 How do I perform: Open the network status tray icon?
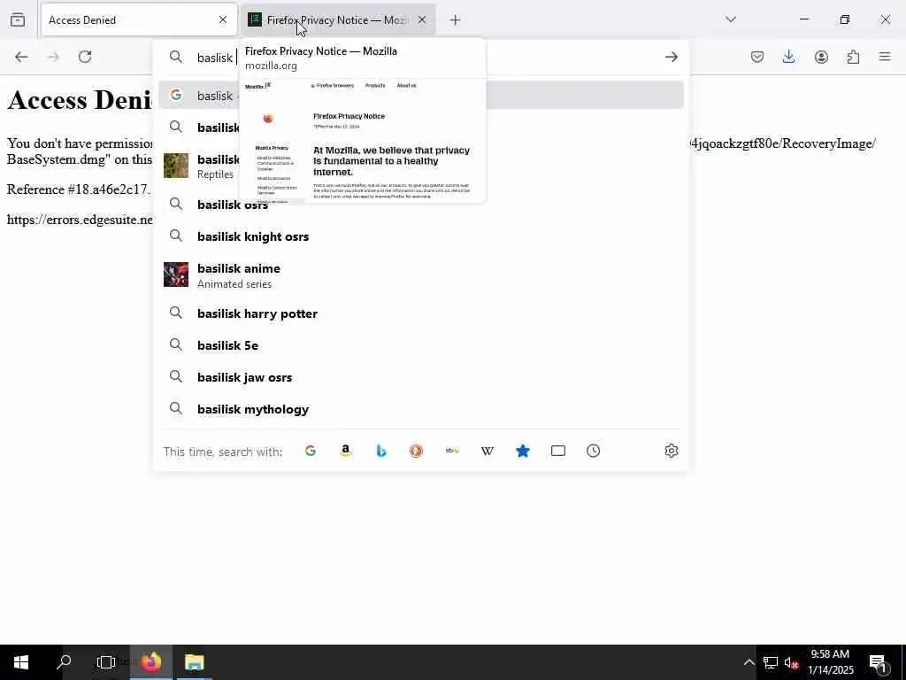pos(770,662)
